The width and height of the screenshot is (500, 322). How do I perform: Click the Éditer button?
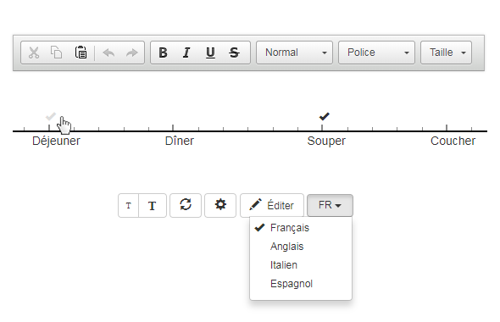click(x=272, y=206)
